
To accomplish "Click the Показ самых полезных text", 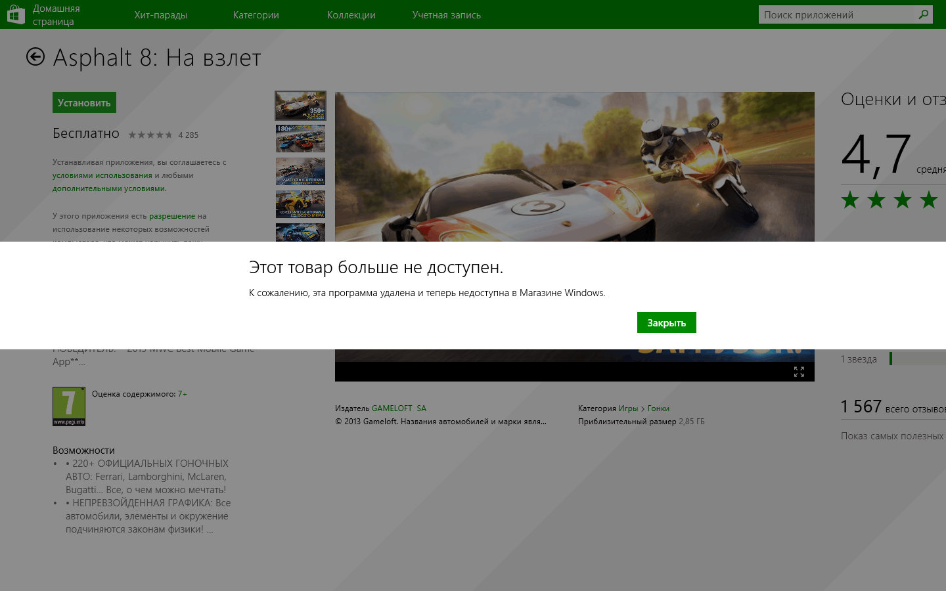I will tap(893, 436).
